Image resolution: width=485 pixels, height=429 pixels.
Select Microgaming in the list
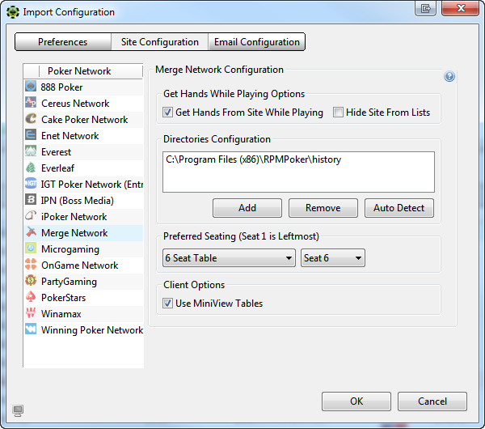coord(83,248)
